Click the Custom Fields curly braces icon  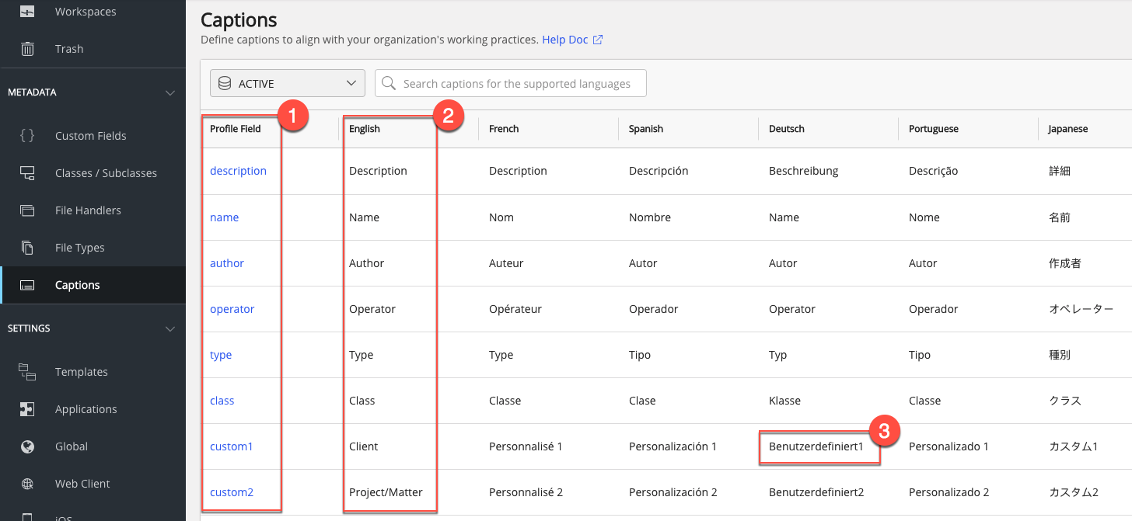tap(27, 136)
